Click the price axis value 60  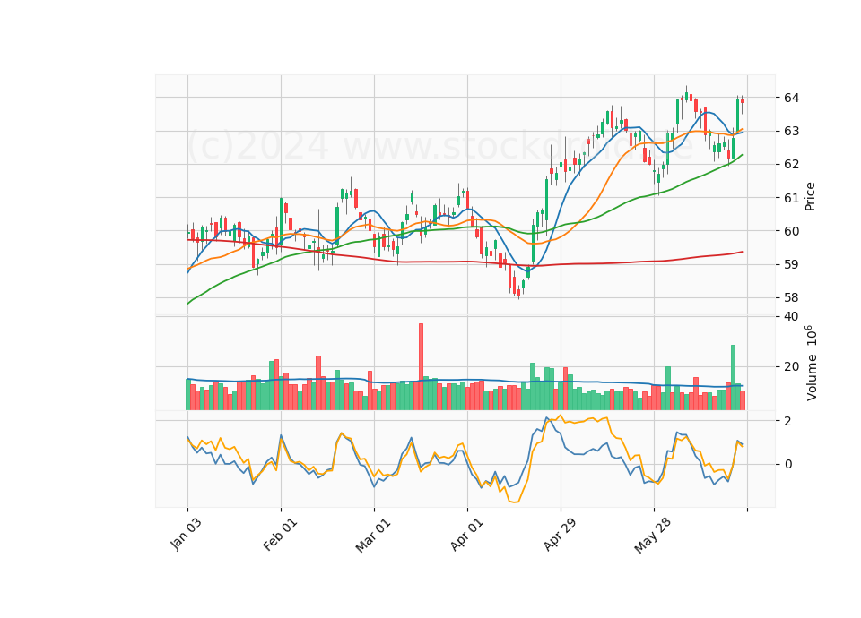pos(791,231)
